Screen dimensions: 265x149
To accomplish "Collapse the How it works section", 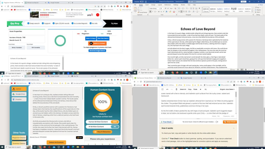I will (234, 128).
